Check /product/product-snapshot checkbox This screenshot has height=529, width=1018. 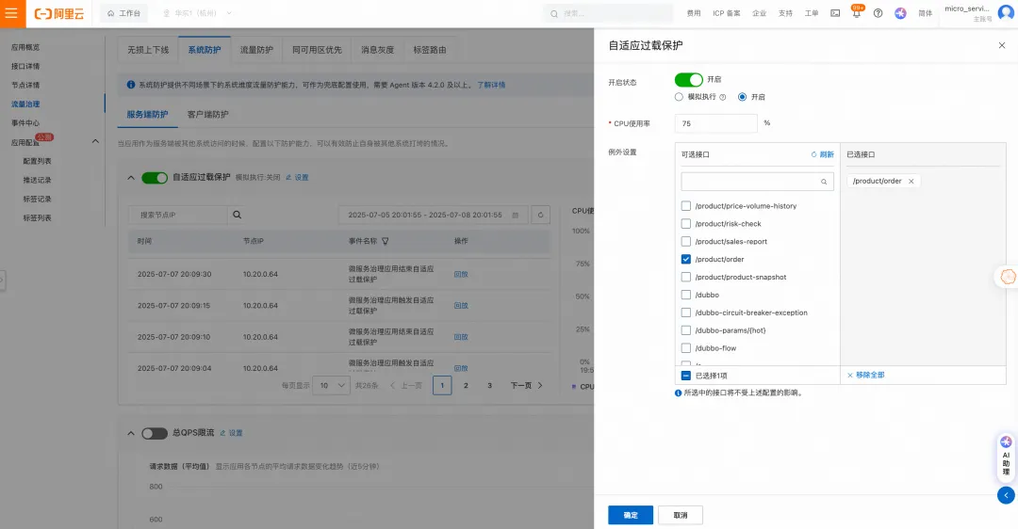685,277
